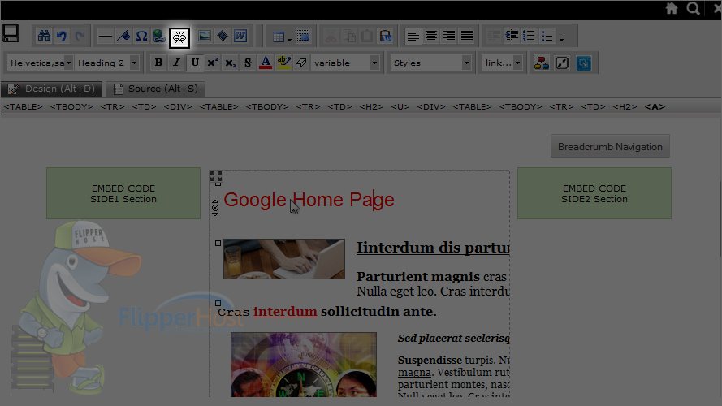The height and width of the screenshot is (406, 722).
Task: Click the red 'interdum' link
Action: 285,312
